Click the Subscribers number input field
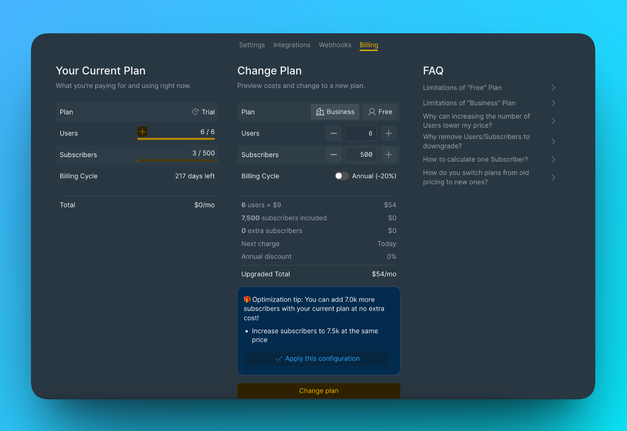 pyautogui.click(x=361, y=155)
